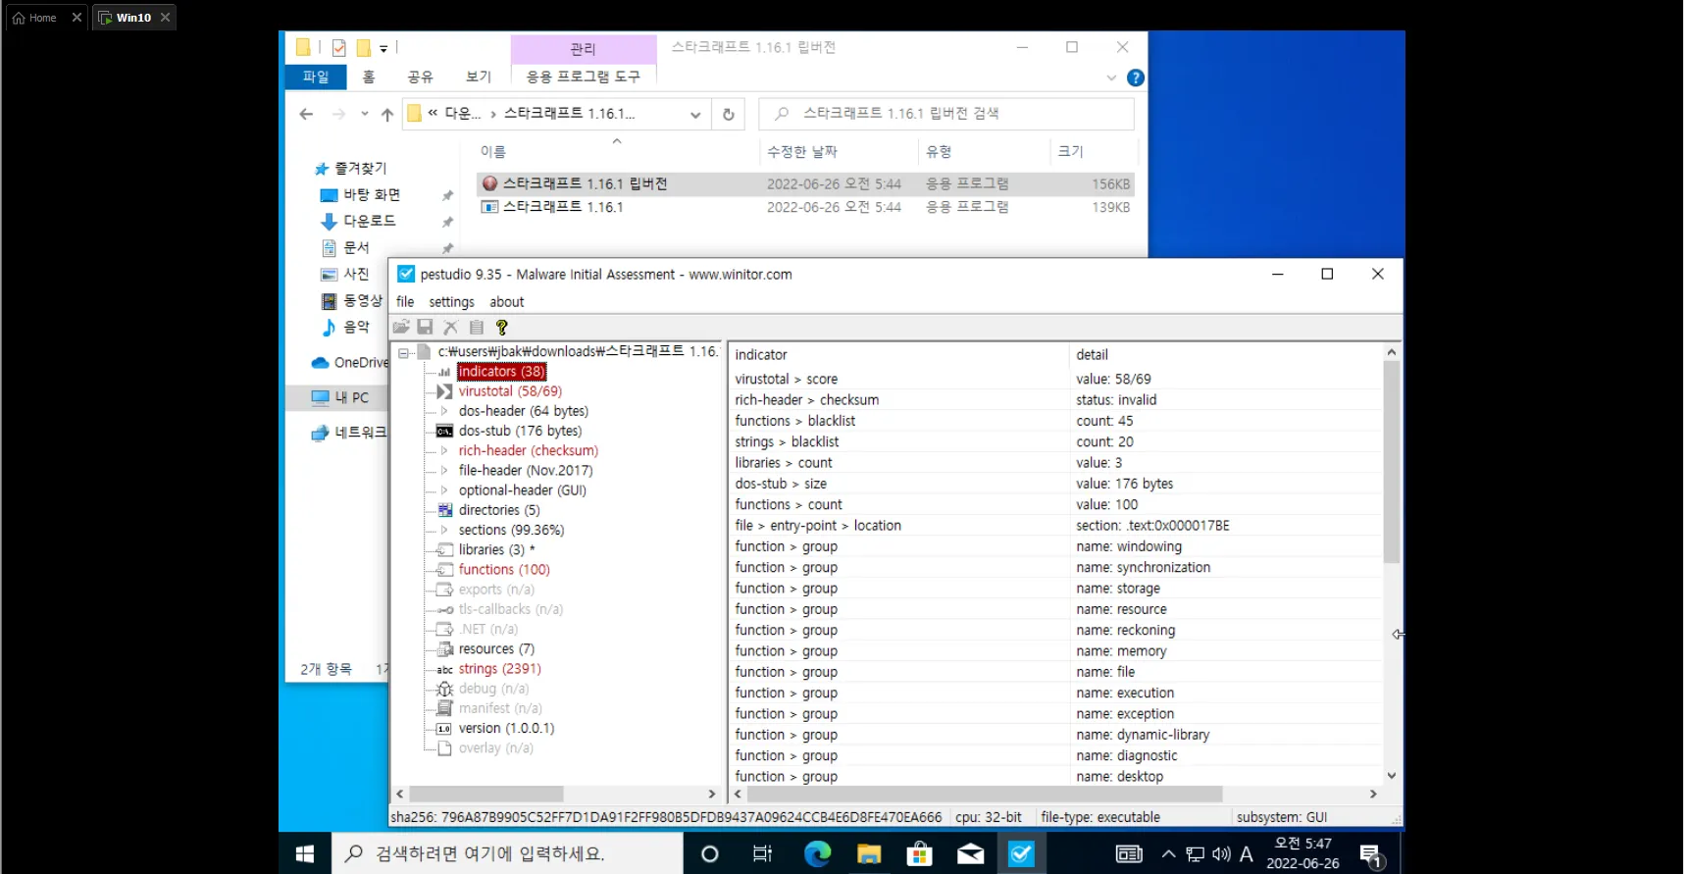Expand the rich-header (checksum) node
Screen dimensions: 1685x874
[x=444, y=451]
